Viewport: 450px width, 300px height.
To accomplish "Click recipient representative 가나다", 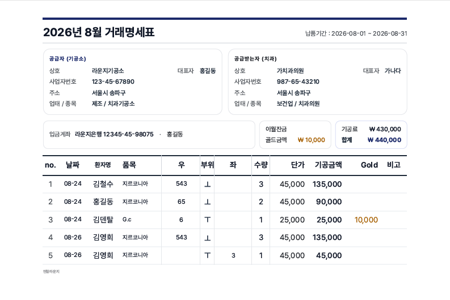I will click(x=393, y=71).
